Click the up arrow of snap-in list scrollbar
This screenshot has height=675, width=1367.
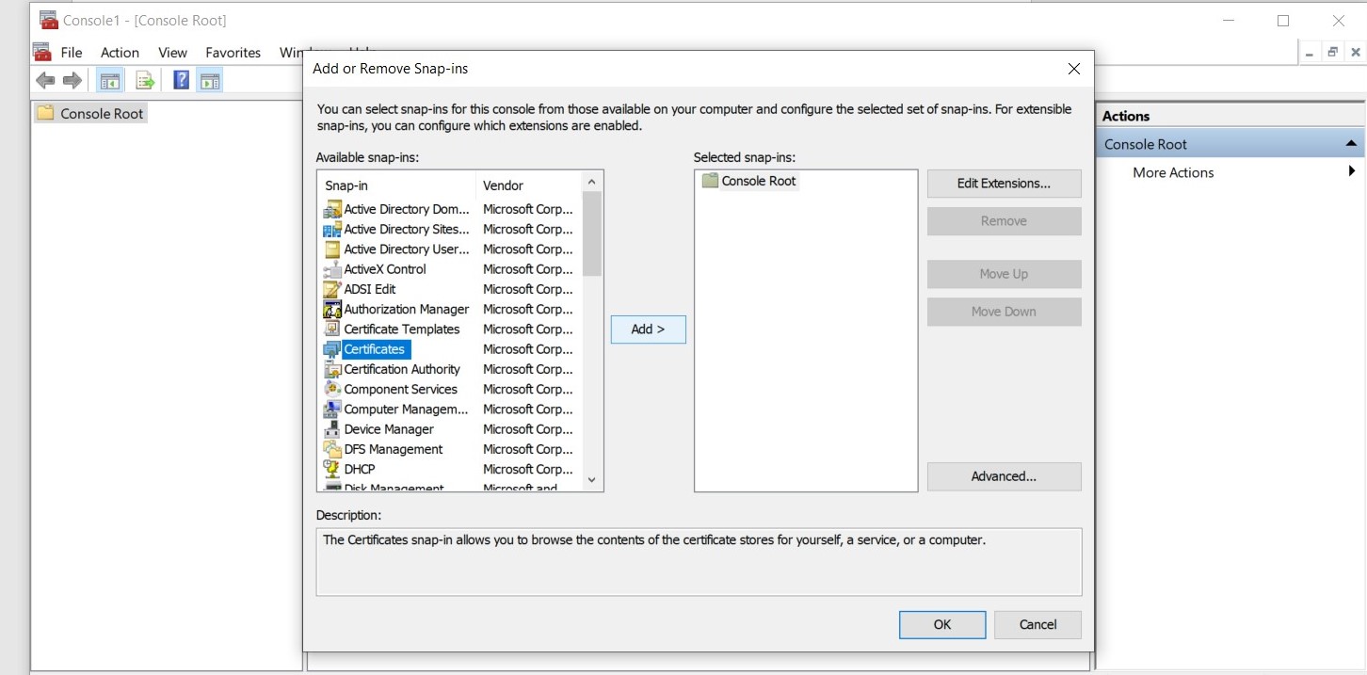[x=591, y=182]
